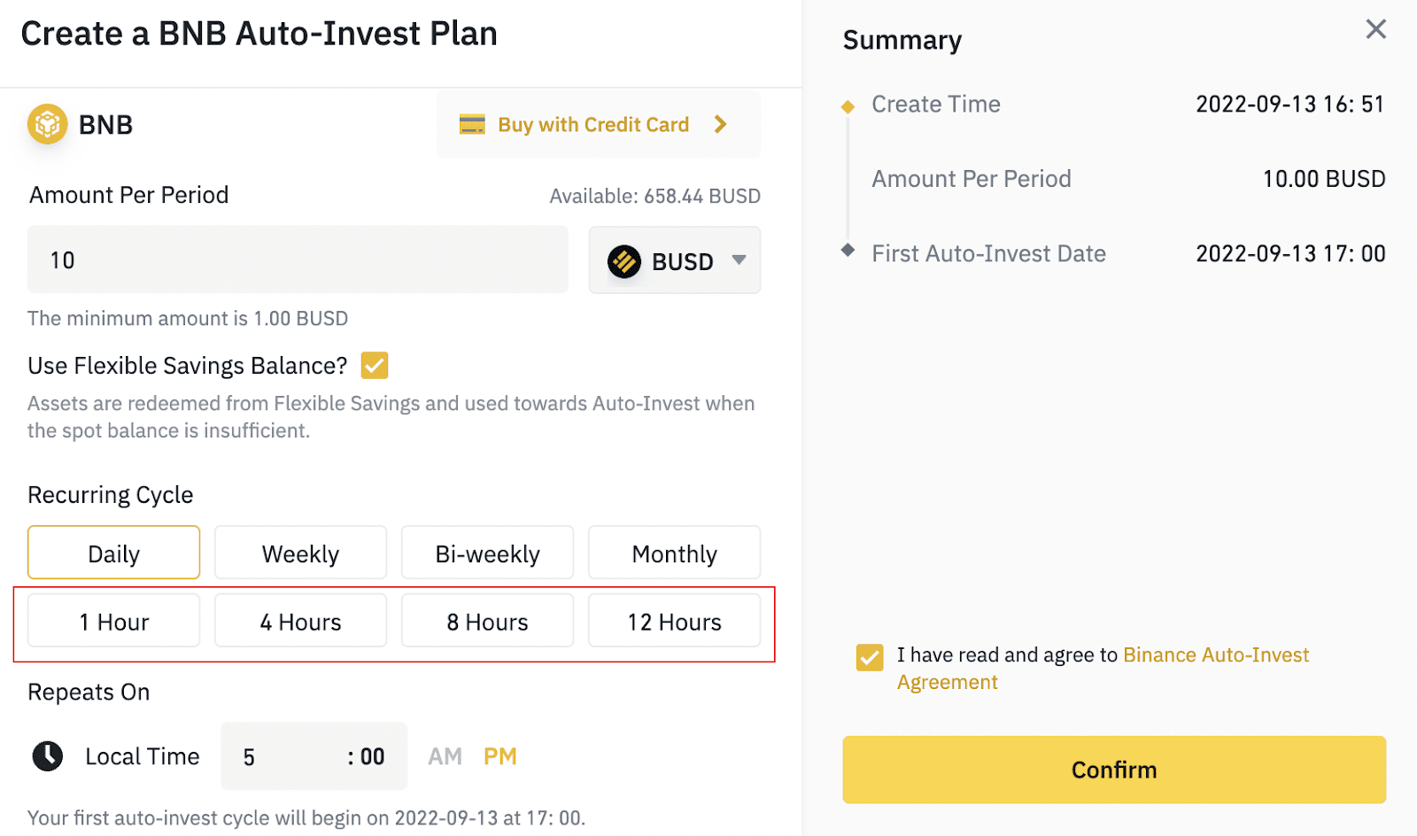Open the Binance Auto-Invest Agreement link
The width and height of the screenshot is (1417, 836).
click(1215, 655)
